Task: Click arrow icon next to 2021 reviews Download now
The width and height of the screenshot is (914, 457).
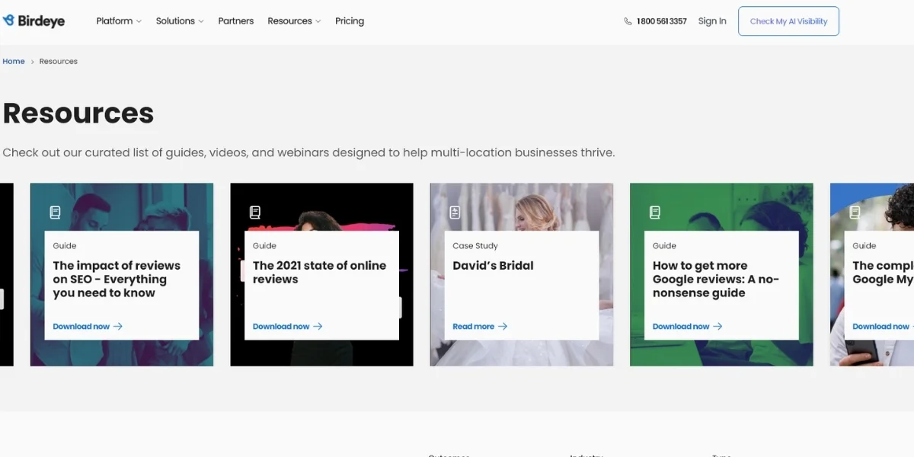Action: [x=318, y=327]
